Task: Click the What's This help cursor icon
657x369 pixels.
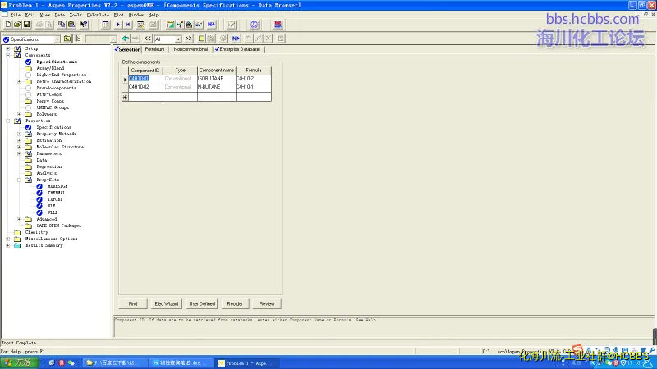Action: pos(84,25)
